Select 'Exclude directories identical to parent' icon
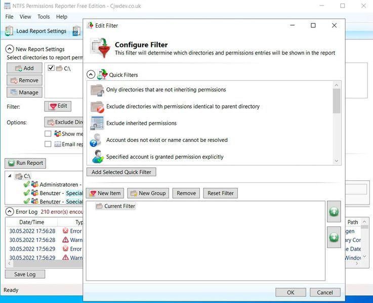This screenshot has height=303, width=373. click(97, 107)
